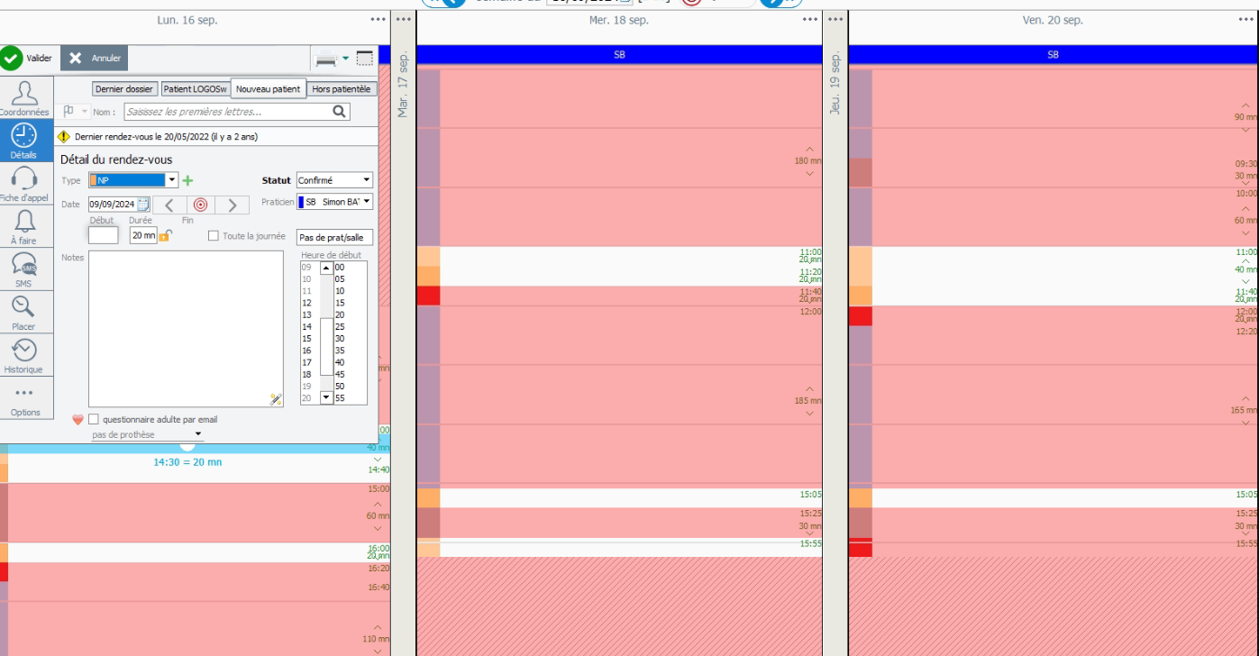The width and height of the screenshot is (1259, 656).
Task: Click the green Valider checkmark icon
Action: (x=11, y=58)
